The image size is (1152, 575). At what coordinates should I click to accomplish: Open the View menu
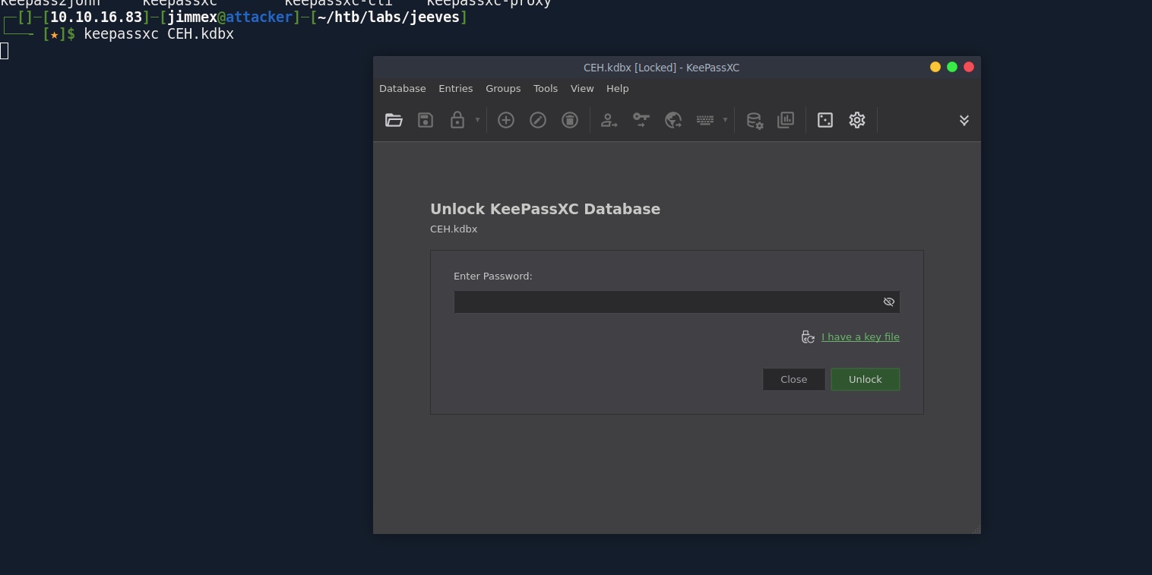582,89
